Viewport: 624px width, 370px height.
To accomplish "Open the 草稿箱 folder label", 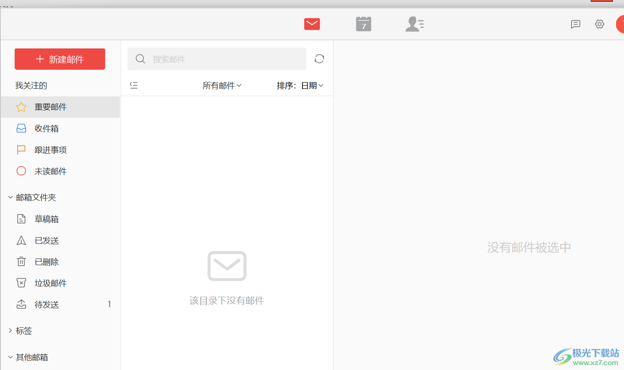I will point(47,219).
